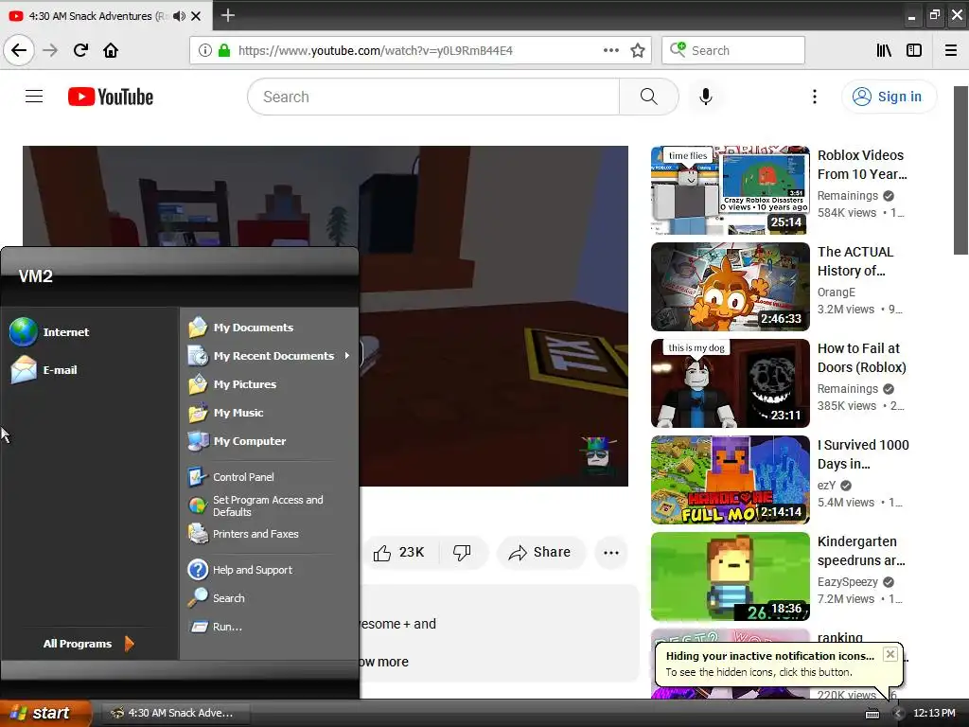
Task: Share the video
Action: [539, 553]
